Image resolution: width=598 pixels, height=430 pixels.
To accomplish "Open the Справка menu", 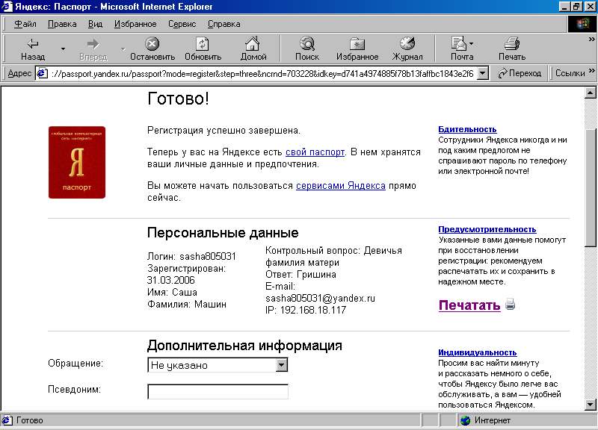I will (x=224, y=24).
